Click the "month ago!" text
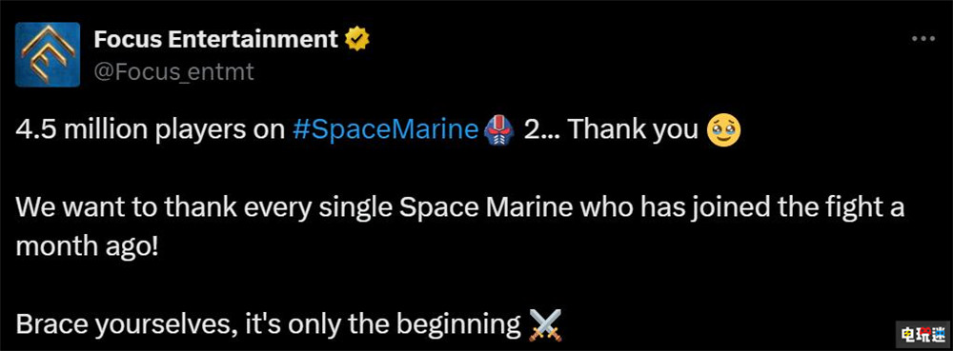Screen dimensions: 953x351 (x=87, y=248)
